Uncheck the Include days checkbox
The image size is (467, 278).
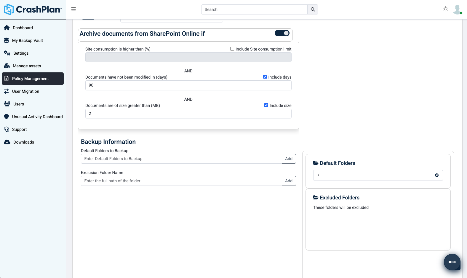265,77
